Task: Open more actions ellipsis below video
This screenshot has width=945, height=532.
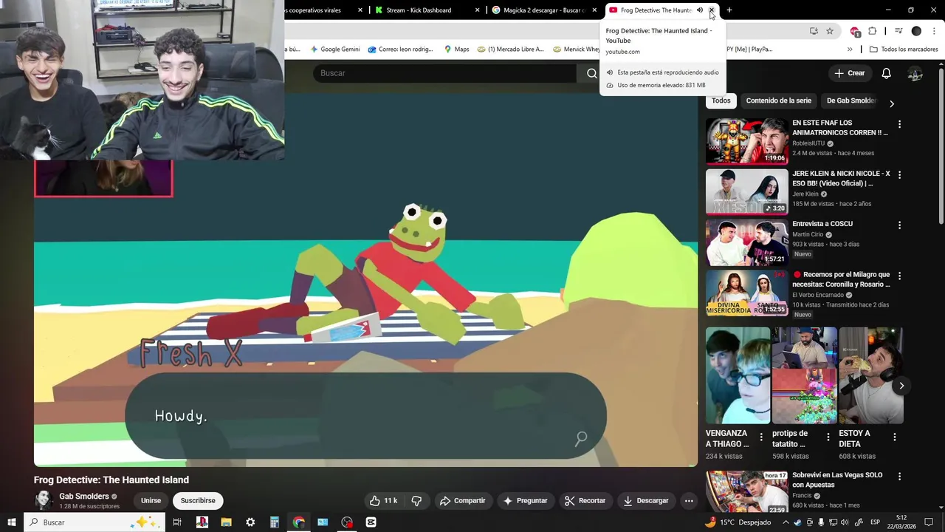Action: (x=688, y=501)
